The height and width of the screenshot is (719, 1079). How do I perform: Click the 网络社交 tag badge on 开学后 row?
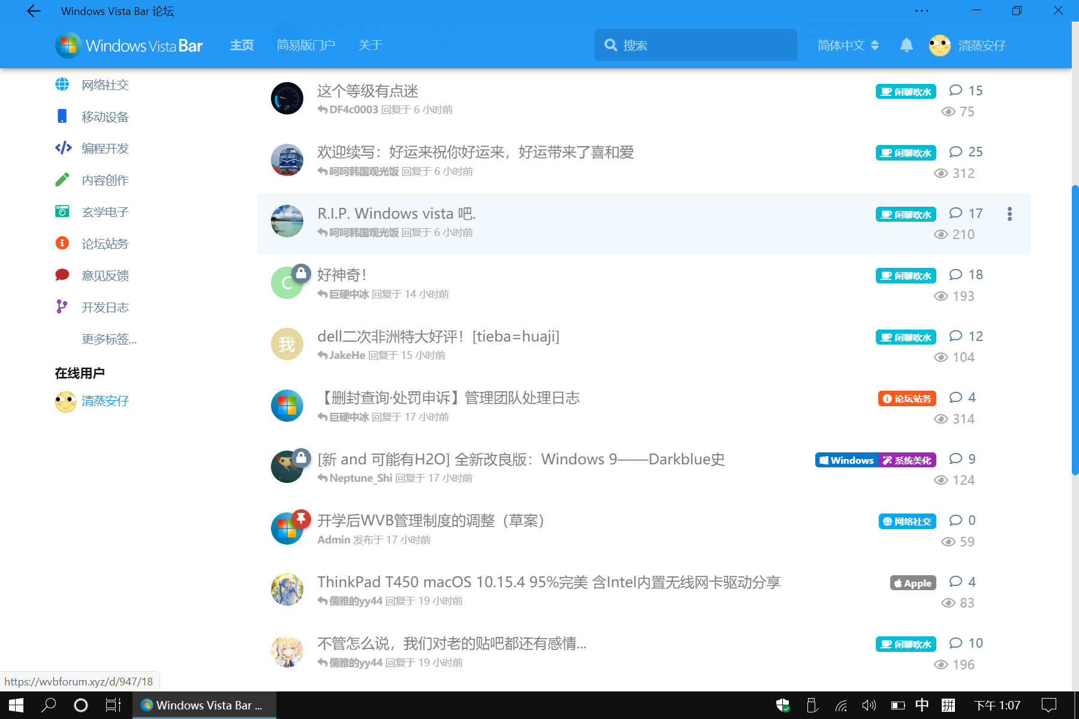tap(908, 521)
